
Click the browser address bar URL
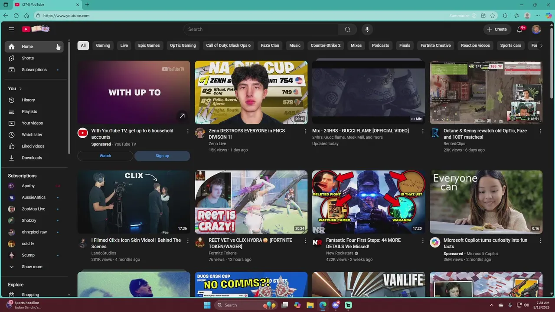(66, 16)
